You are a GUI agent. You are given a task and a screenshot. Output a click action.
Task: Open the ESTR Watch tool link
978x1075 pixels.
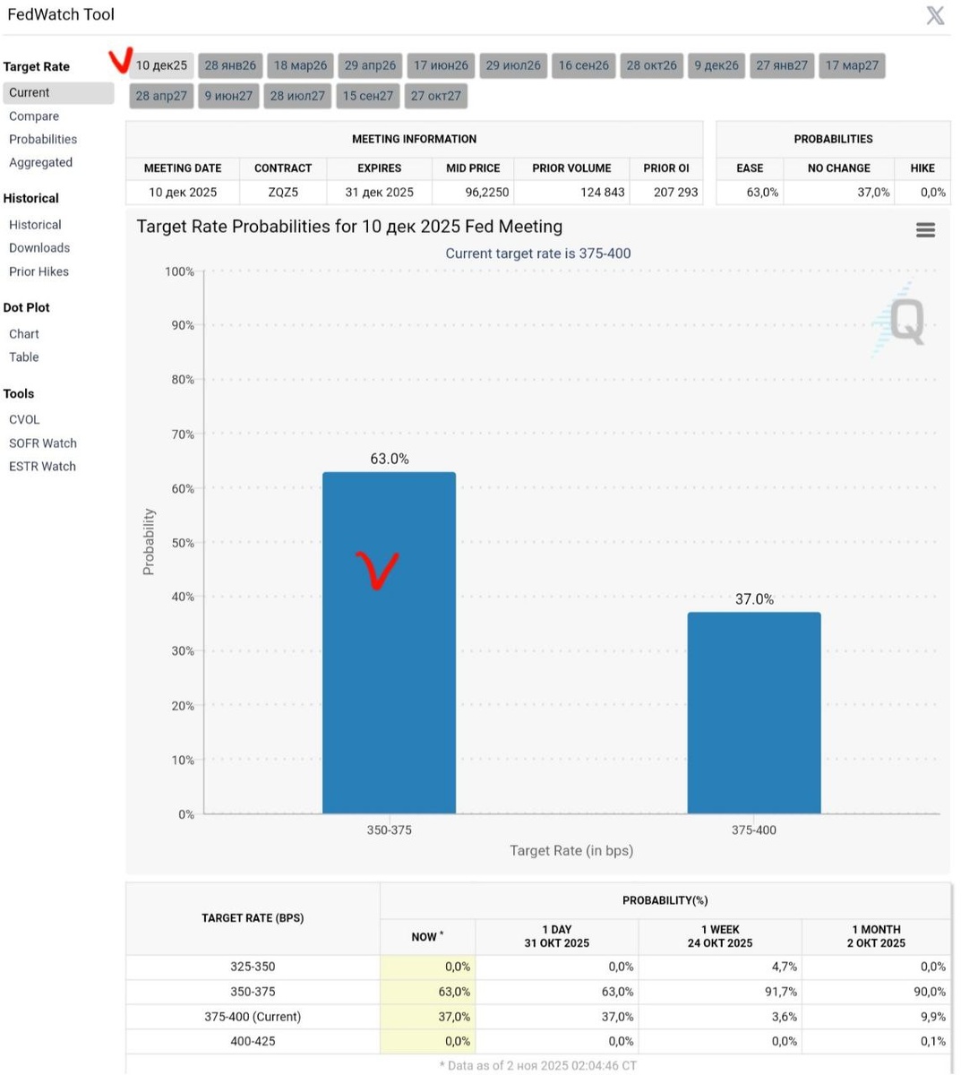42,467
